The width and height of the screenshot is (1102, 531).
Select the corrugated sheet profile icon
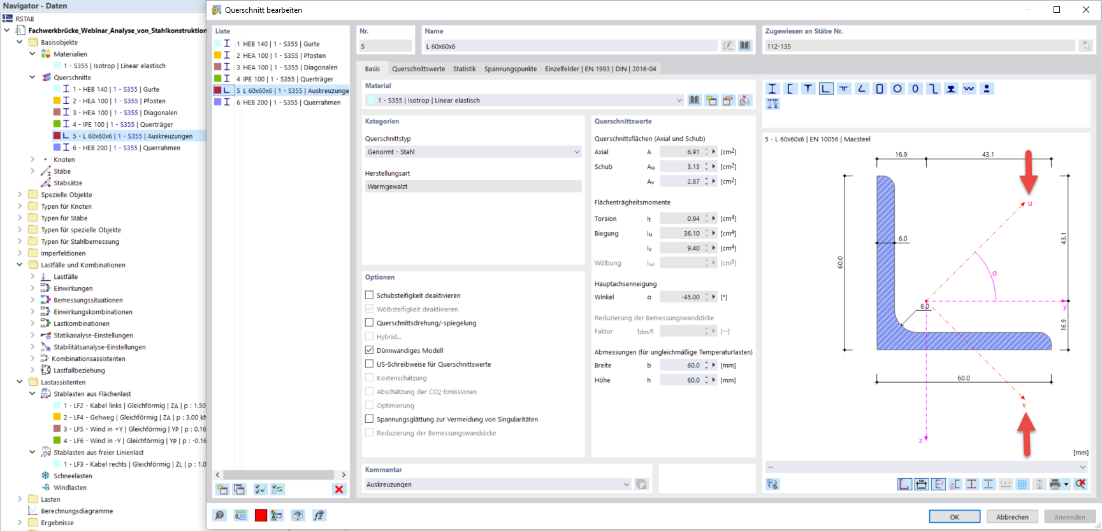pyautogui.click(x=969, y=88)
